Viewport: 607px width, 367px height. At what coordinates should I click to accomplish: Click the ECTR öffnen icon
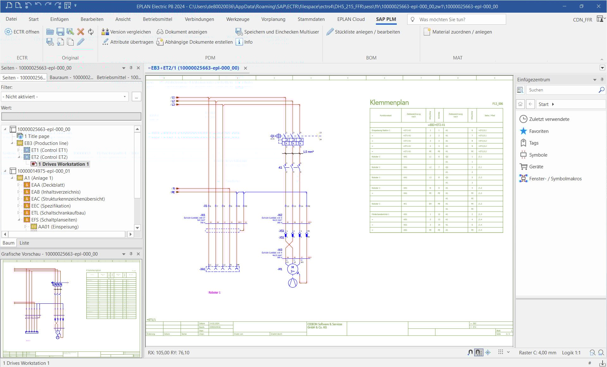click(8, 32)
